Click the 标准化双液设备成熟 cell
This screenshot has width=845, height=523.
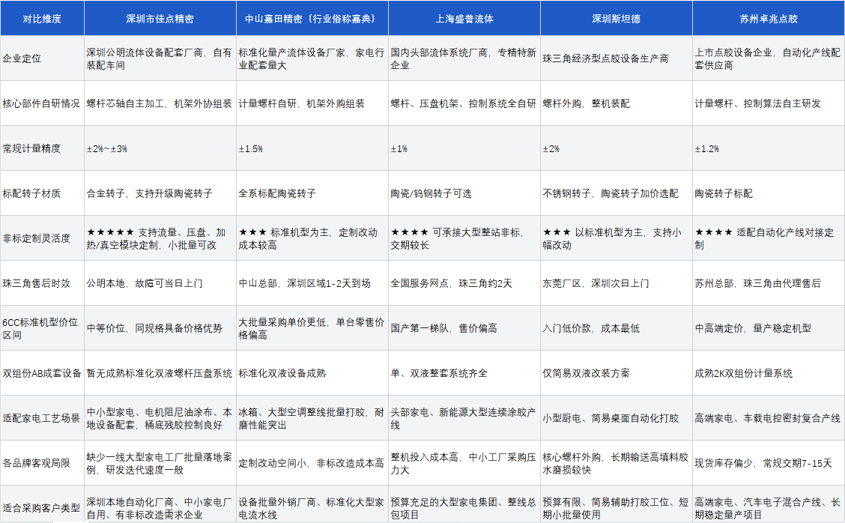tap(312, 372)
